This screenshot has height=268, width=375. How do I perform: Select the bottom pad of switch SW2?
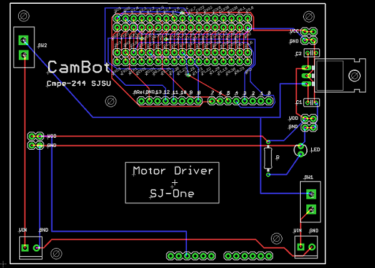coord(24,55)
